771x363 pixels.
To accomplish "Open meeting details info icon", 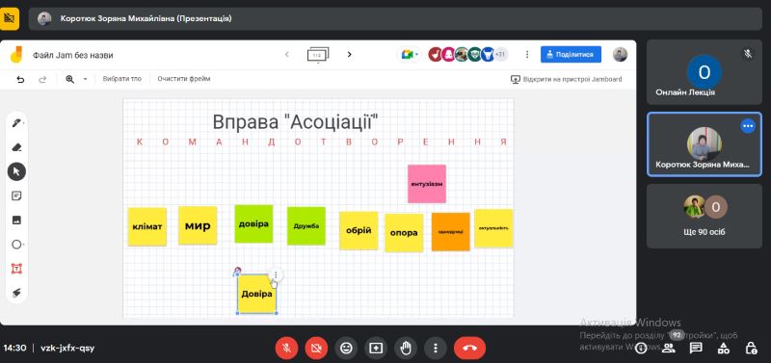I will 641,349.
